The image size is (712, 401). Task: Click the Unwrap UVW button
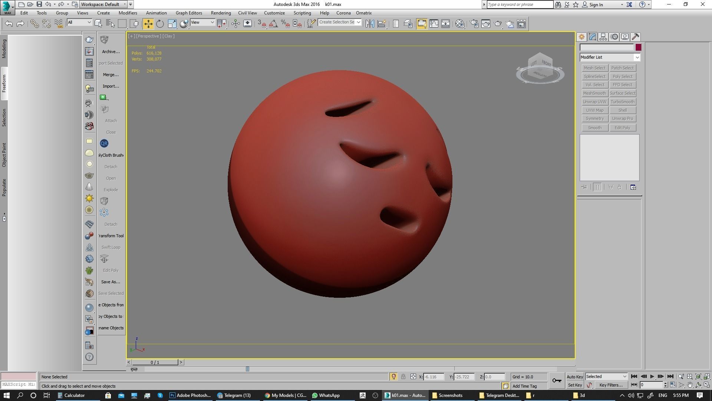pyautogui.click(x=594, y=102)
